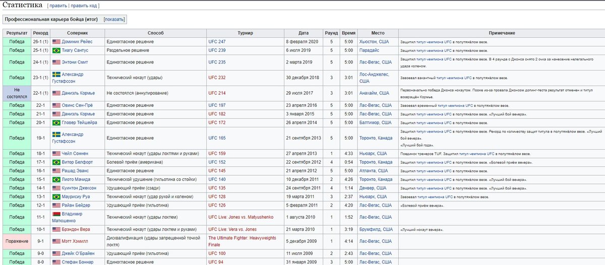Click US flag in the UFC 214 row
The height and width of the screenshot is (265, 605).
(56, 93)
